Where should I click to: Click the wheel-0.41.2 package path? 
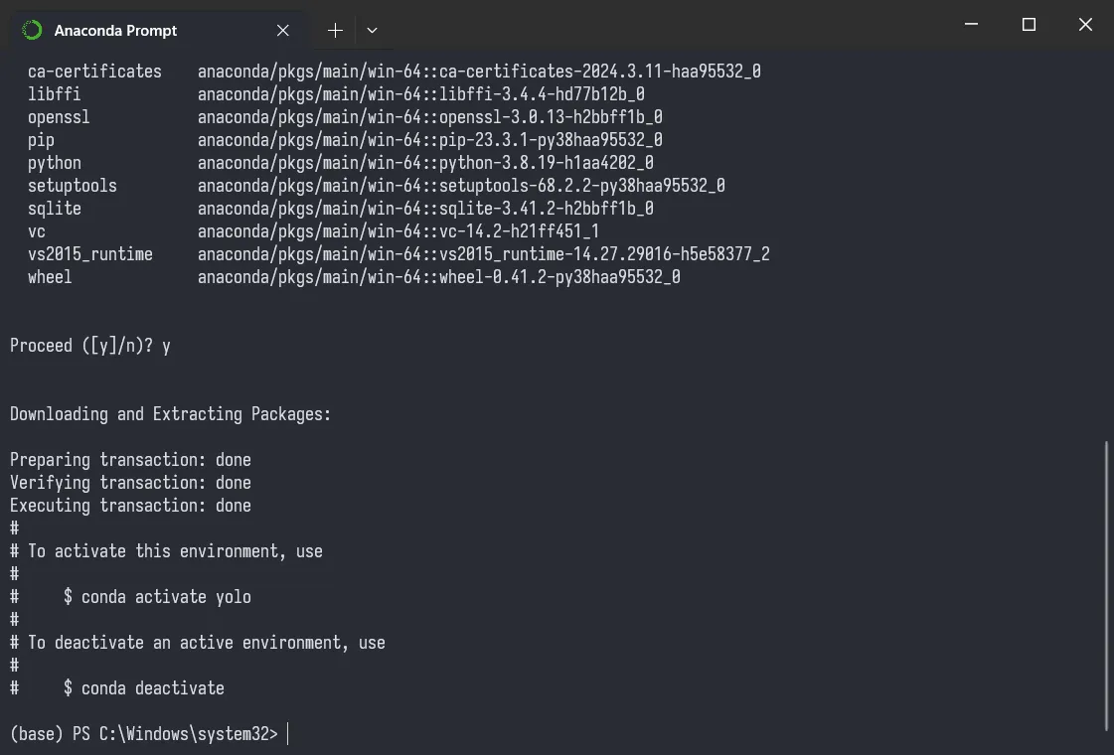click(x=439, y=277)
